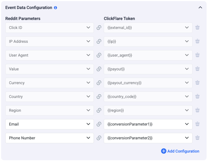This screenshot has width=208, height=161.
Task: Click the plus icon for Add Configuration
Action: click(164, 151)
